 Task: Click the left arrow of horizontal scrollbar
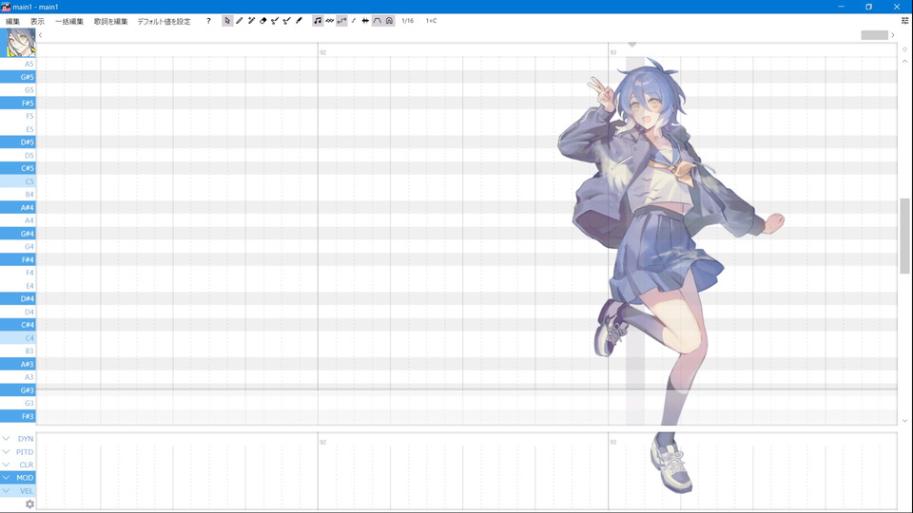pos(40,35)
